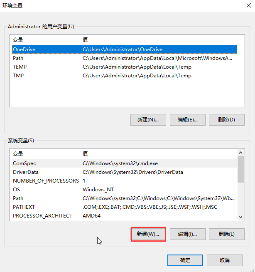
Task: Select the TEMP user variable
Action: [x=124, y=67]
